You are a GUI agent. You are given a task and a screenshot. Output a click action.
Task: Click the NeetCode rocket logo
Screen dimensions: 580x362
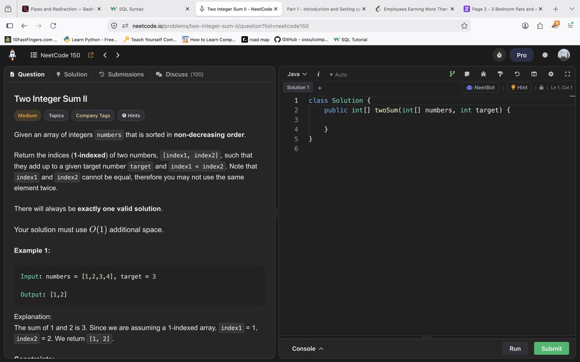pyautogui.click(x=13, y=55)
